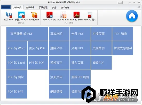Open the 添加水印 tile
Viewport: 142px width, 105px height.
59,34
